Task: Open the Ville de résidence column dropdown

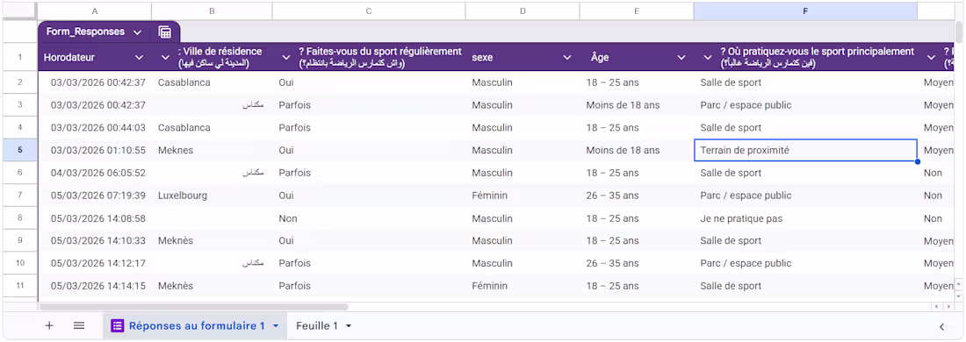Action: tap(165, 57)
